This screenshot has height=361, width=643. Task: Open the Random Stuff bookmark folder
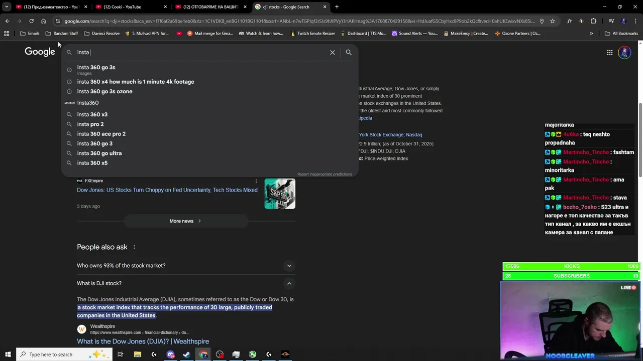click(x=62, y=34)
